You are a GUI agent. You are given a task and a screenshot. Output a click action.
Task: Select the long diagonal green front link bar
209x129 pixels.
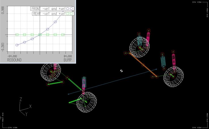[x=75, y=84]
